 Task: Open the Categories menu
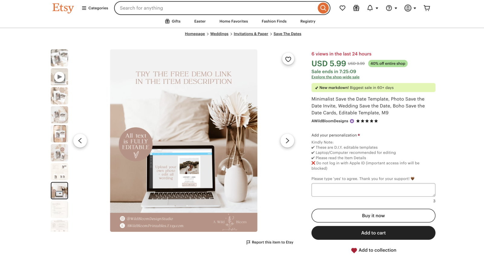pos(95,8)
